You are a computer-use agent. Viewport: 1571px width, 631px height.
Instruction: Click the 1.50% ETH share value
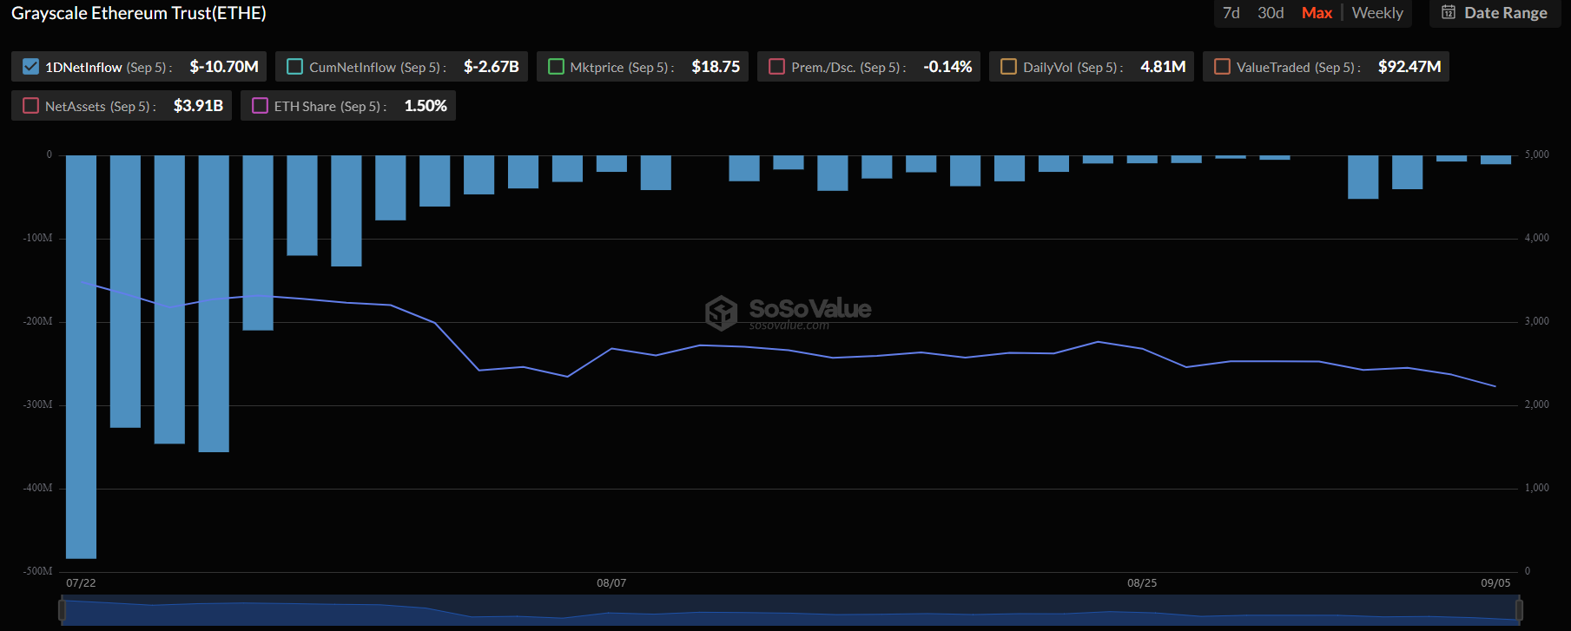[x=426, y=106]
